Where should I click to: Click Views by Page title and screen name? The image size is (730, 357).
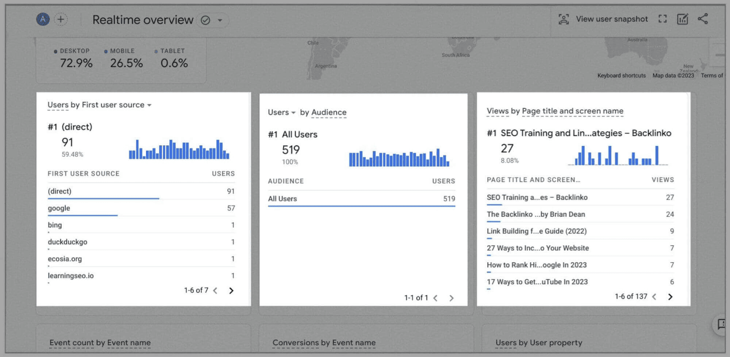555,111
